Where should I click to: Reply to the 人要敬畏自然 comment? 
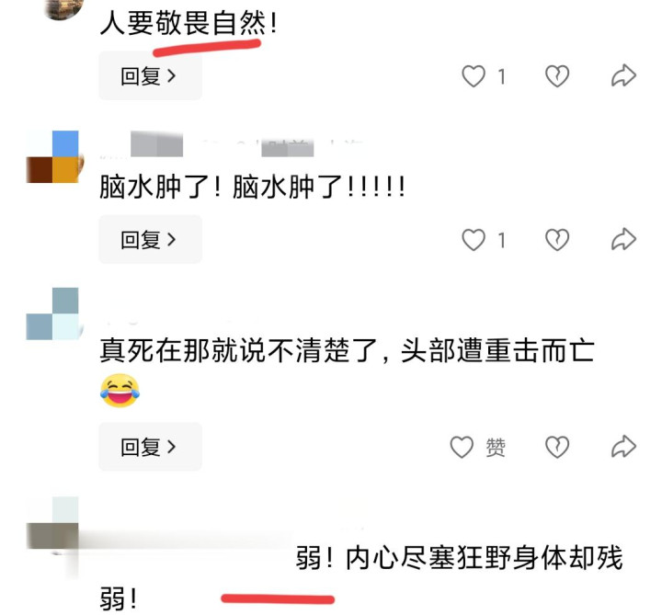(x=150, y=76)
